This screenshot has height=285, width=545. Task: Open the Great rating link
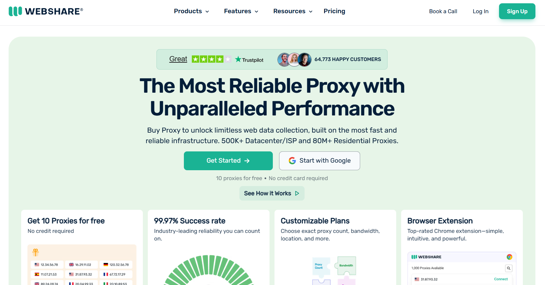(x=178, y=59)
